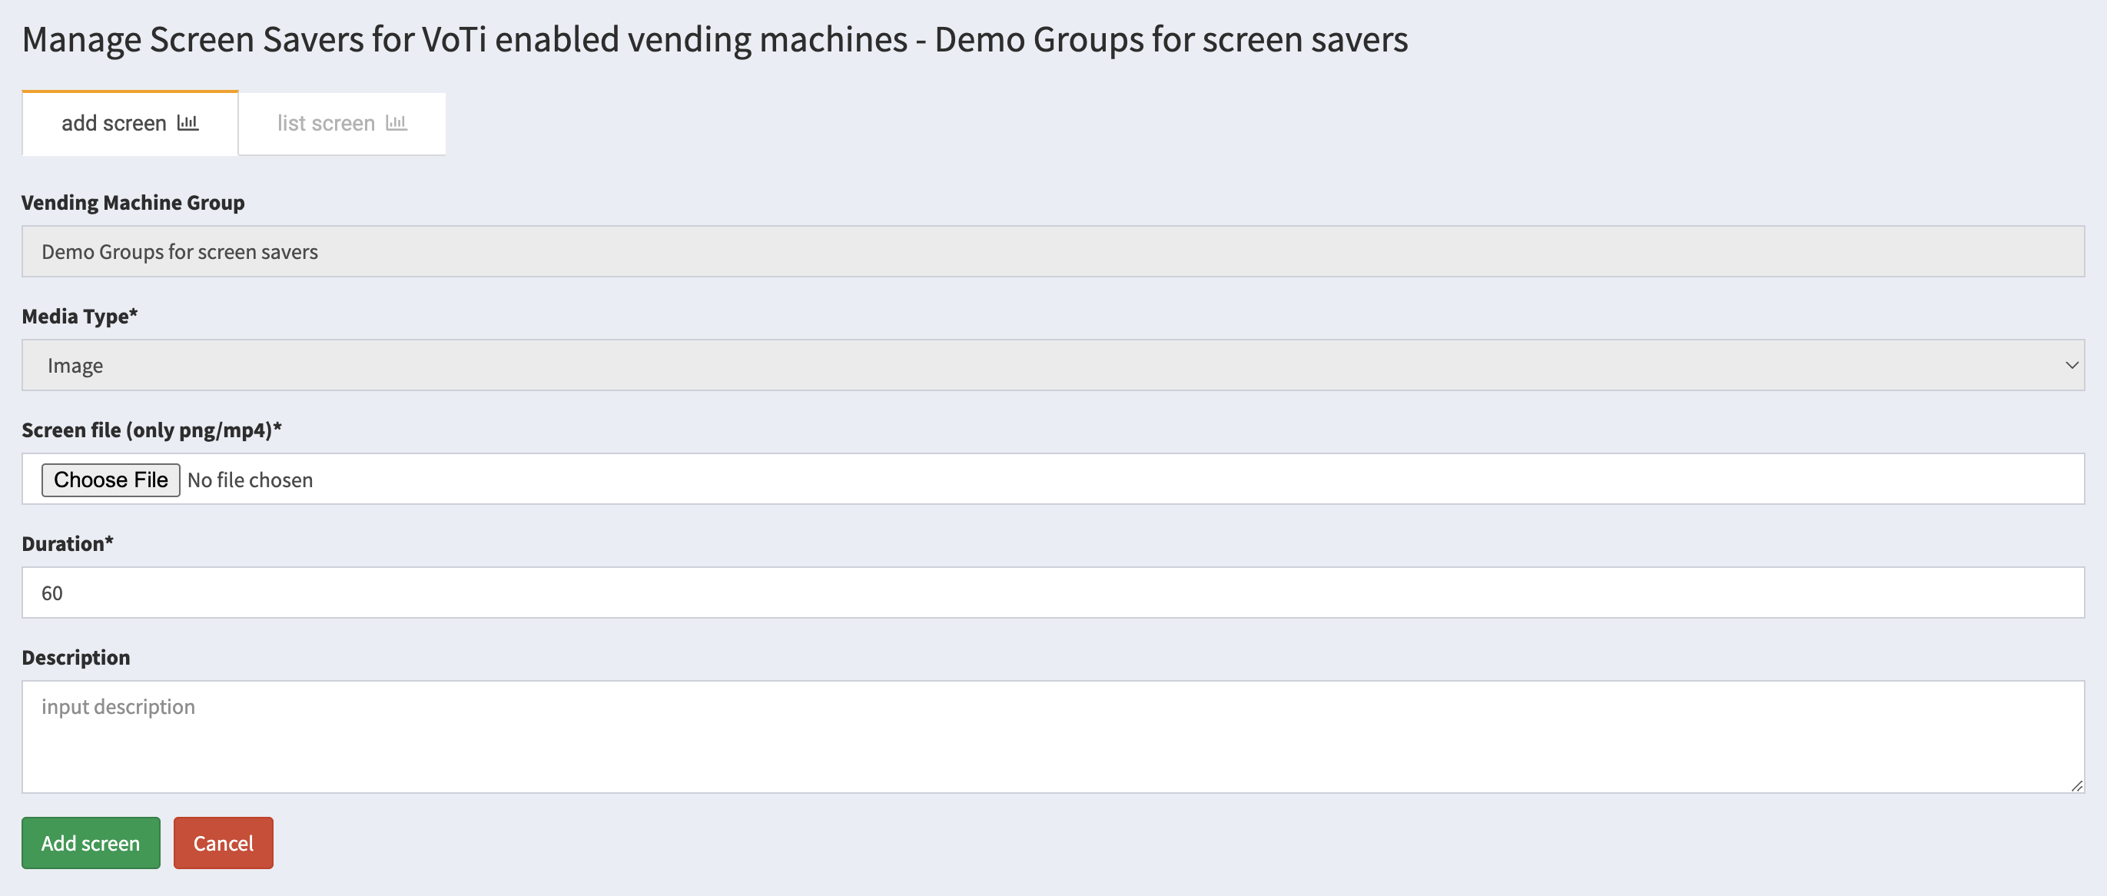Click the resize handle of Description box
The width and height of the screenshot is (2107, 896).
pyautogui.click(x=2076, y=785)
